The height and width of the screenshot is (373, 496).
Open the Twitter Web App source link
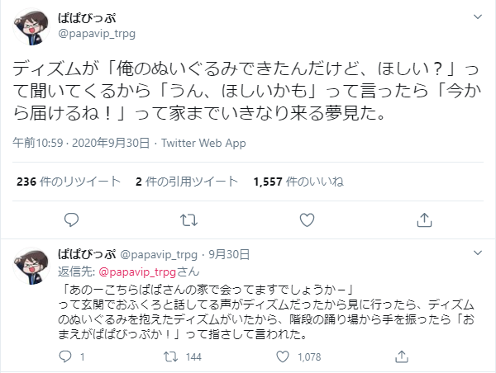pos(203,143)
